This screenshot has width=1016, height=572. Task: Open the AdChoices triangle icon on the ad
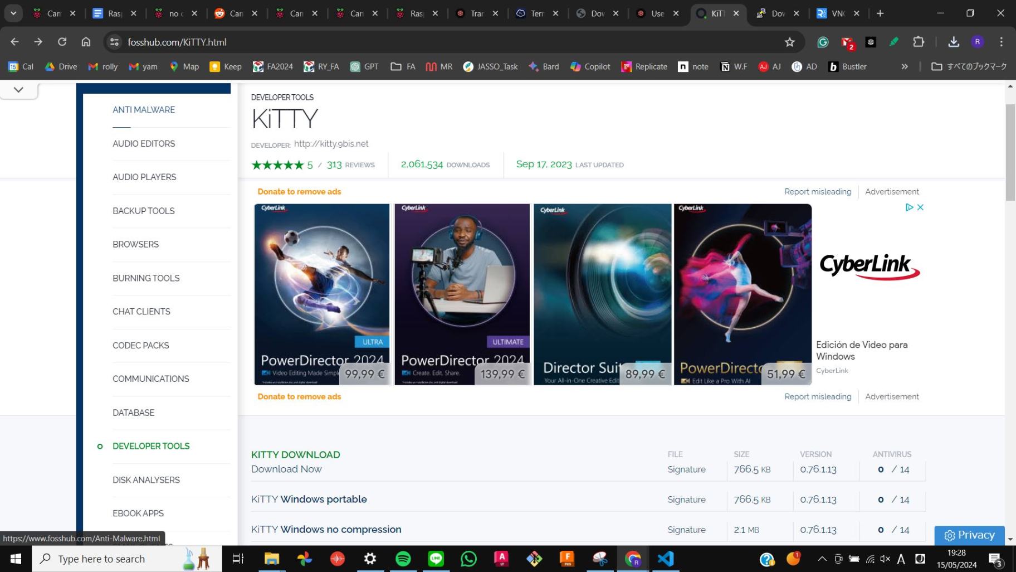click(909, 207)
